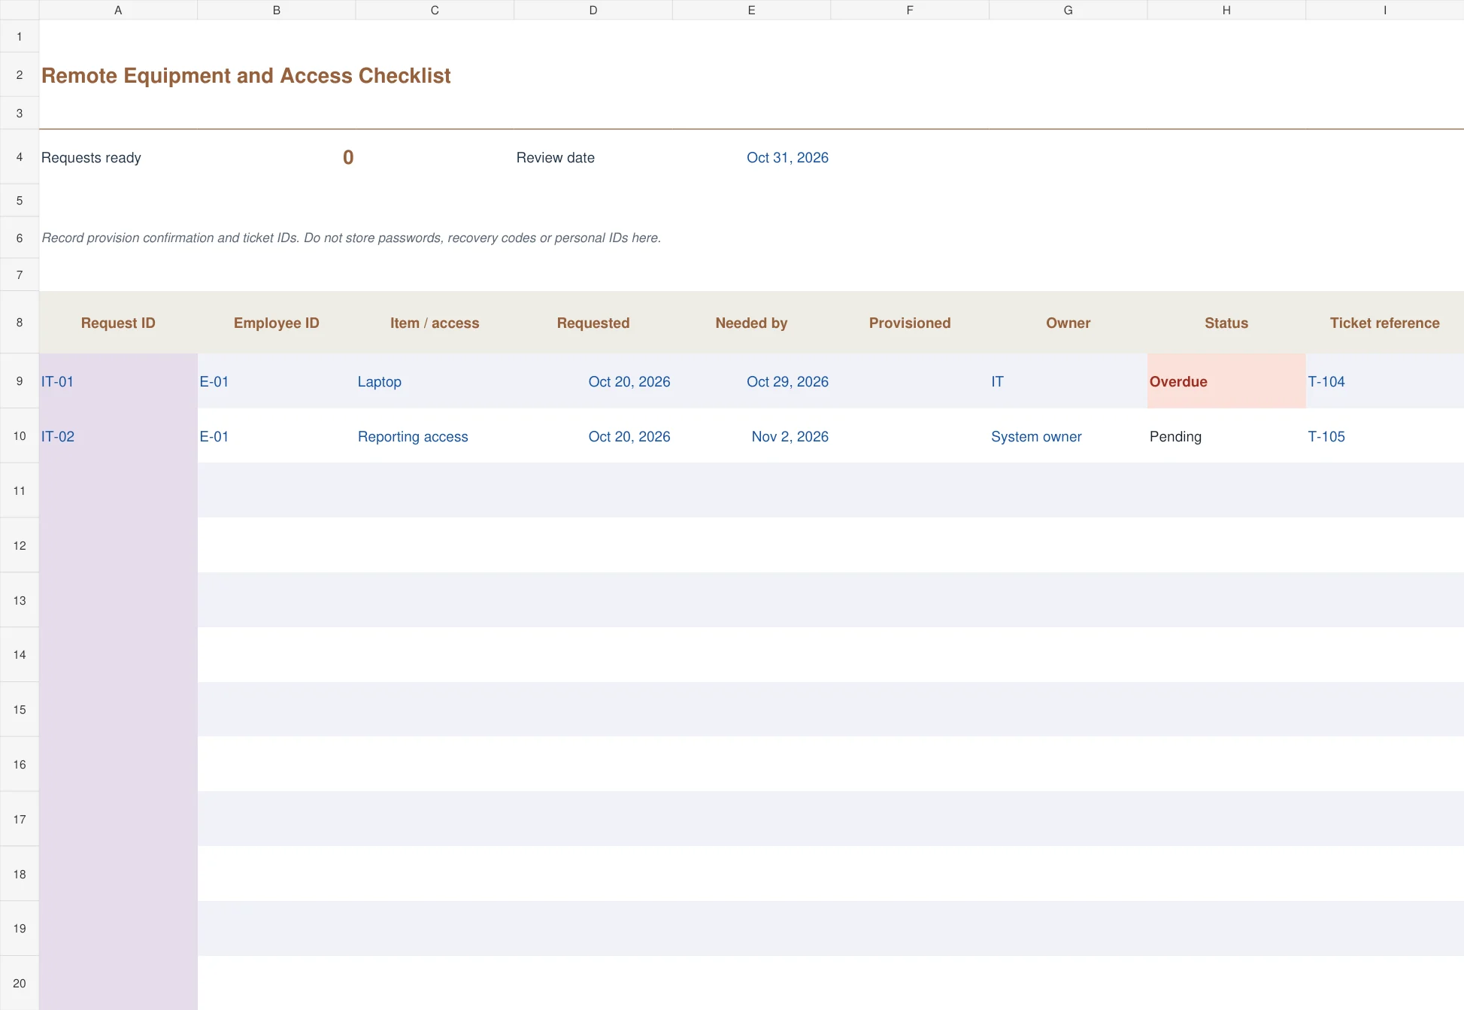Viewport: 1464px width, 1010px height.
Task: Click the 'Item / access' column header
Action: [435, 323]
